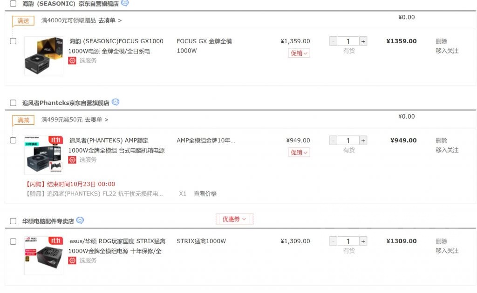Open chat icon beside Seasonic flagship store
Viewport: 477px width, 293px height.
[125, 3]
